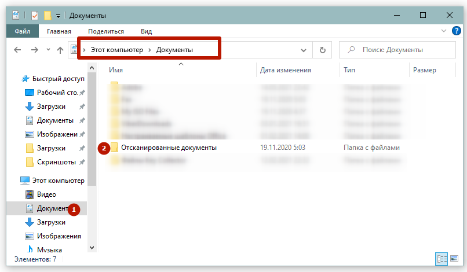467x272 pixels.
Task: Open Изображения under Этот компьютер
Action: (59, 236)
